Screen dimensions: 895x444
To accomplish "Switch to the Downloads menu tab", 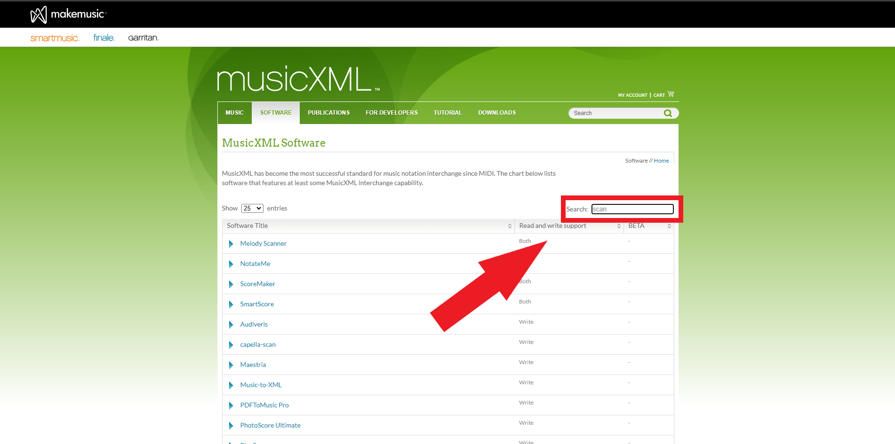I will tap(497, 113).
